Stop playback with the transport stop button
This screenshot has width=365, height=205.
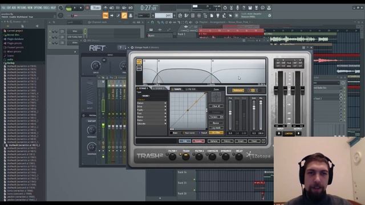(x=81, y=8)
